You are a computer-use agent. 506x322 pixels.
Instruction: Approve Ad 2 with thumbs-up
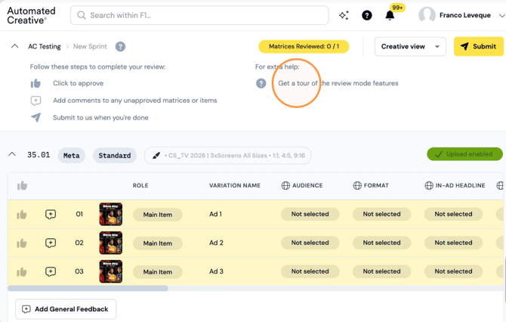tap(22, 243)
